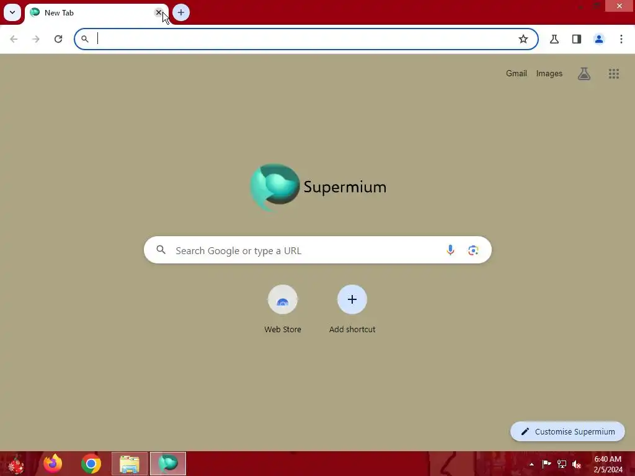Image resolution: width=635 pixels, height=476 pixels.
Task: Start voice search with microphone
Action: pyautogui.click(x=450, y=250)
